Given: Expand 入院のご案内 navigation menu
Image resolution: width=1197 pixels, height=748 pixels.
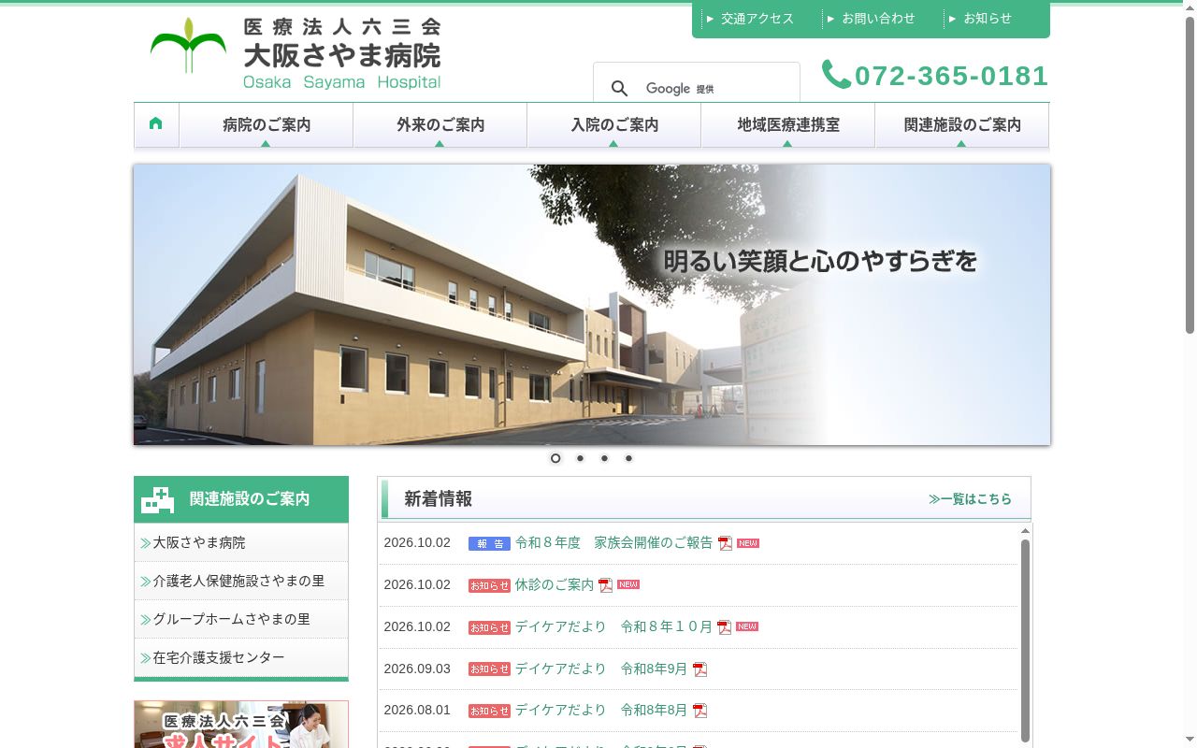Looking at the screenshot, I should point(614,124).
